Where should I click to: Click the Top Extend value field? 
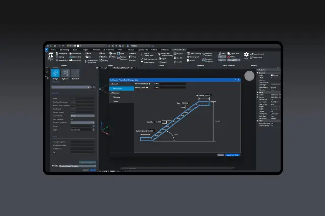(208, 96)
